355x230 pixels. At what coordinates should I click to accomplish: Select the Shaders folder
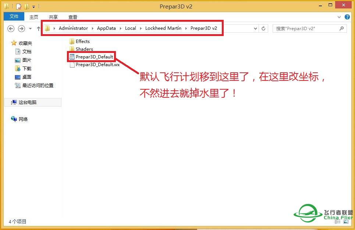click(x=84, y=49)
